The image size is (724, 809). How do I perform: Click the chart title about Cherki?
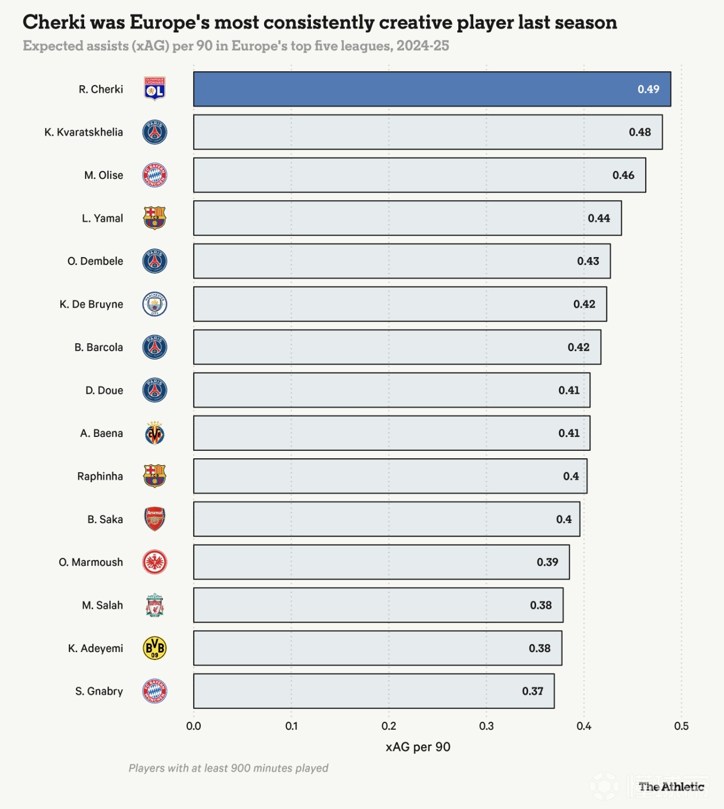(x=320, y=22)
